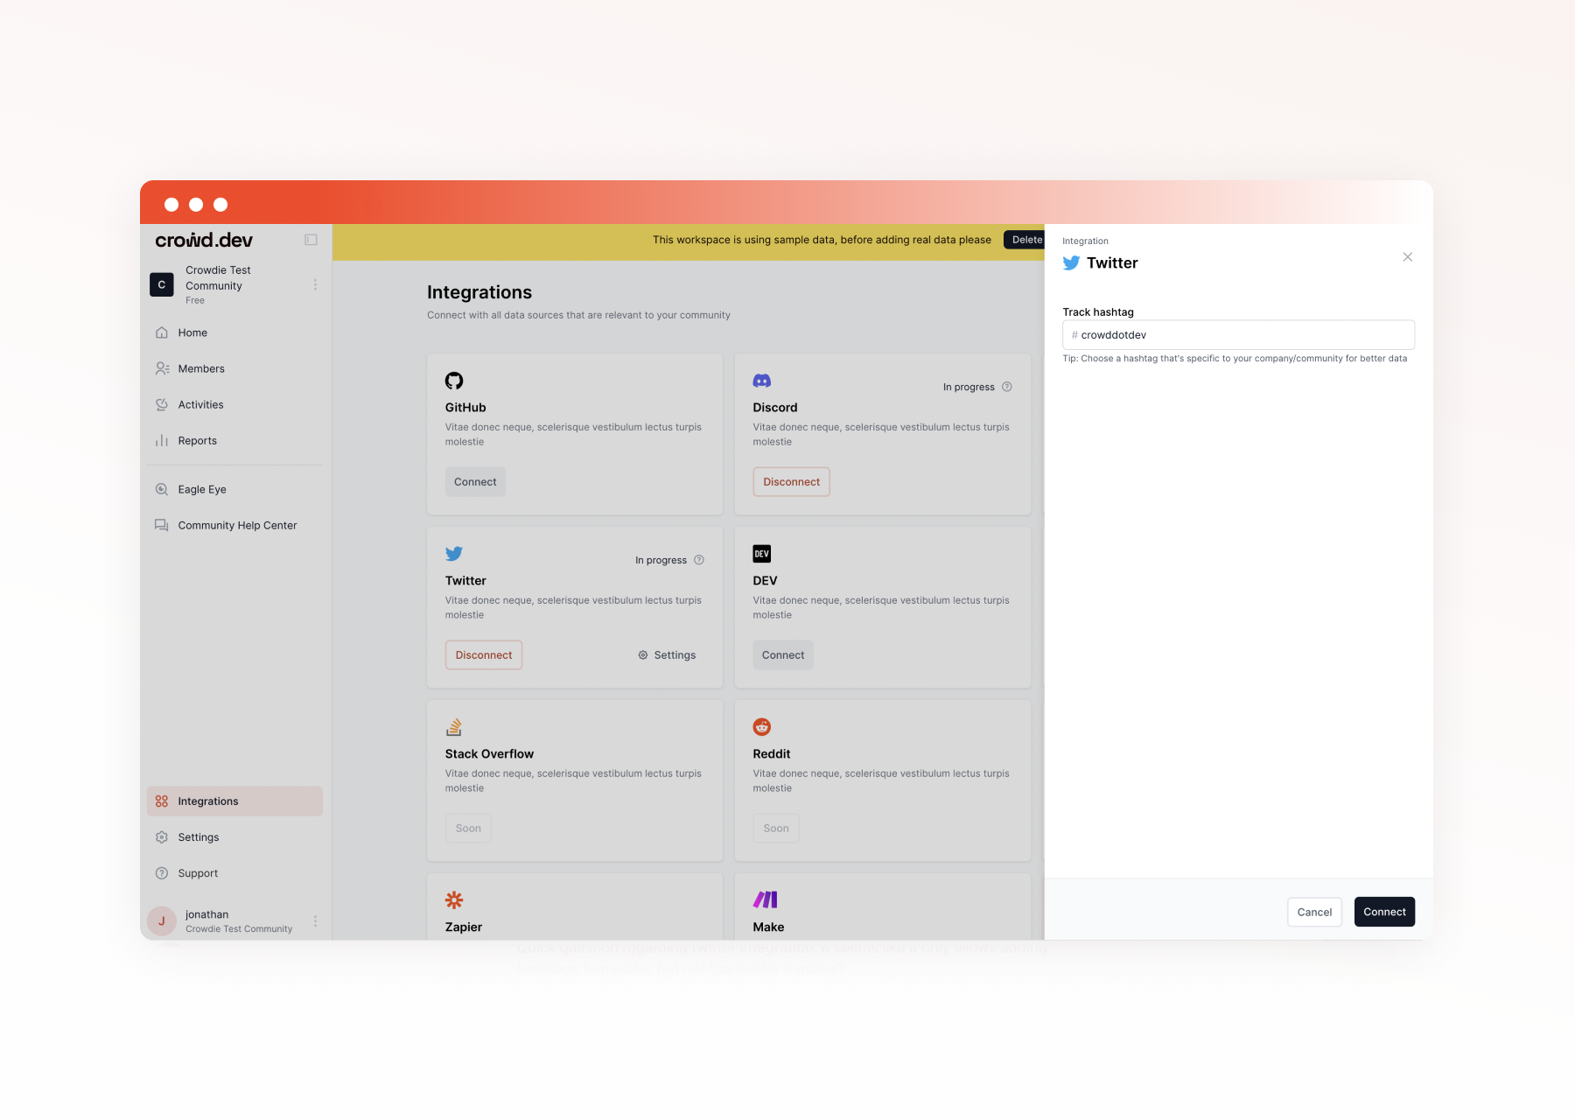Click the Members people icon
Image resolution: width=1575 pixels, height=1120 pixels.
click(162, 368)
